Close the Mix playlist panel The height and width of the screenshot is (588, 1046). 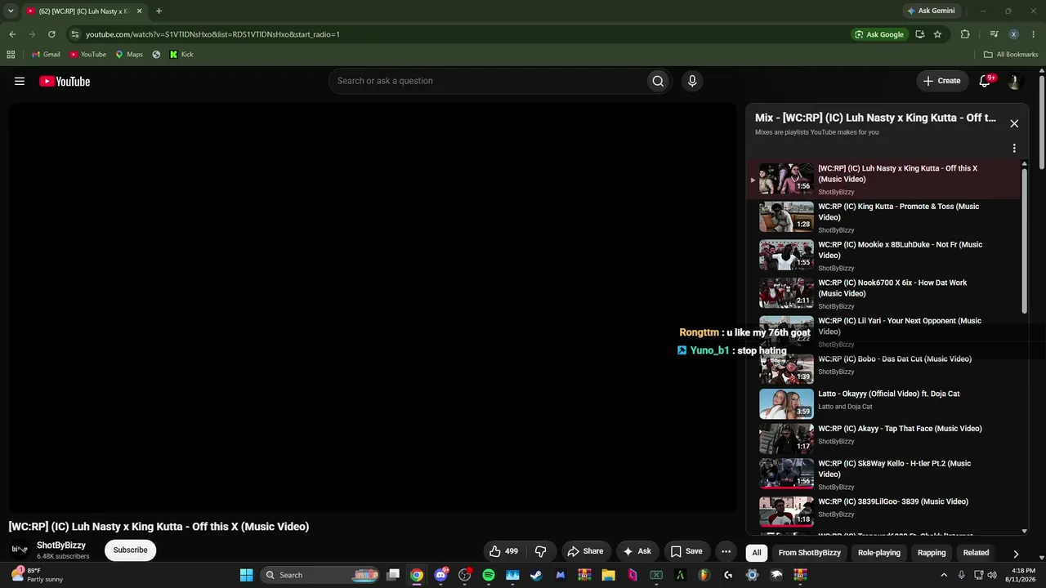(x=1014, y=123)
